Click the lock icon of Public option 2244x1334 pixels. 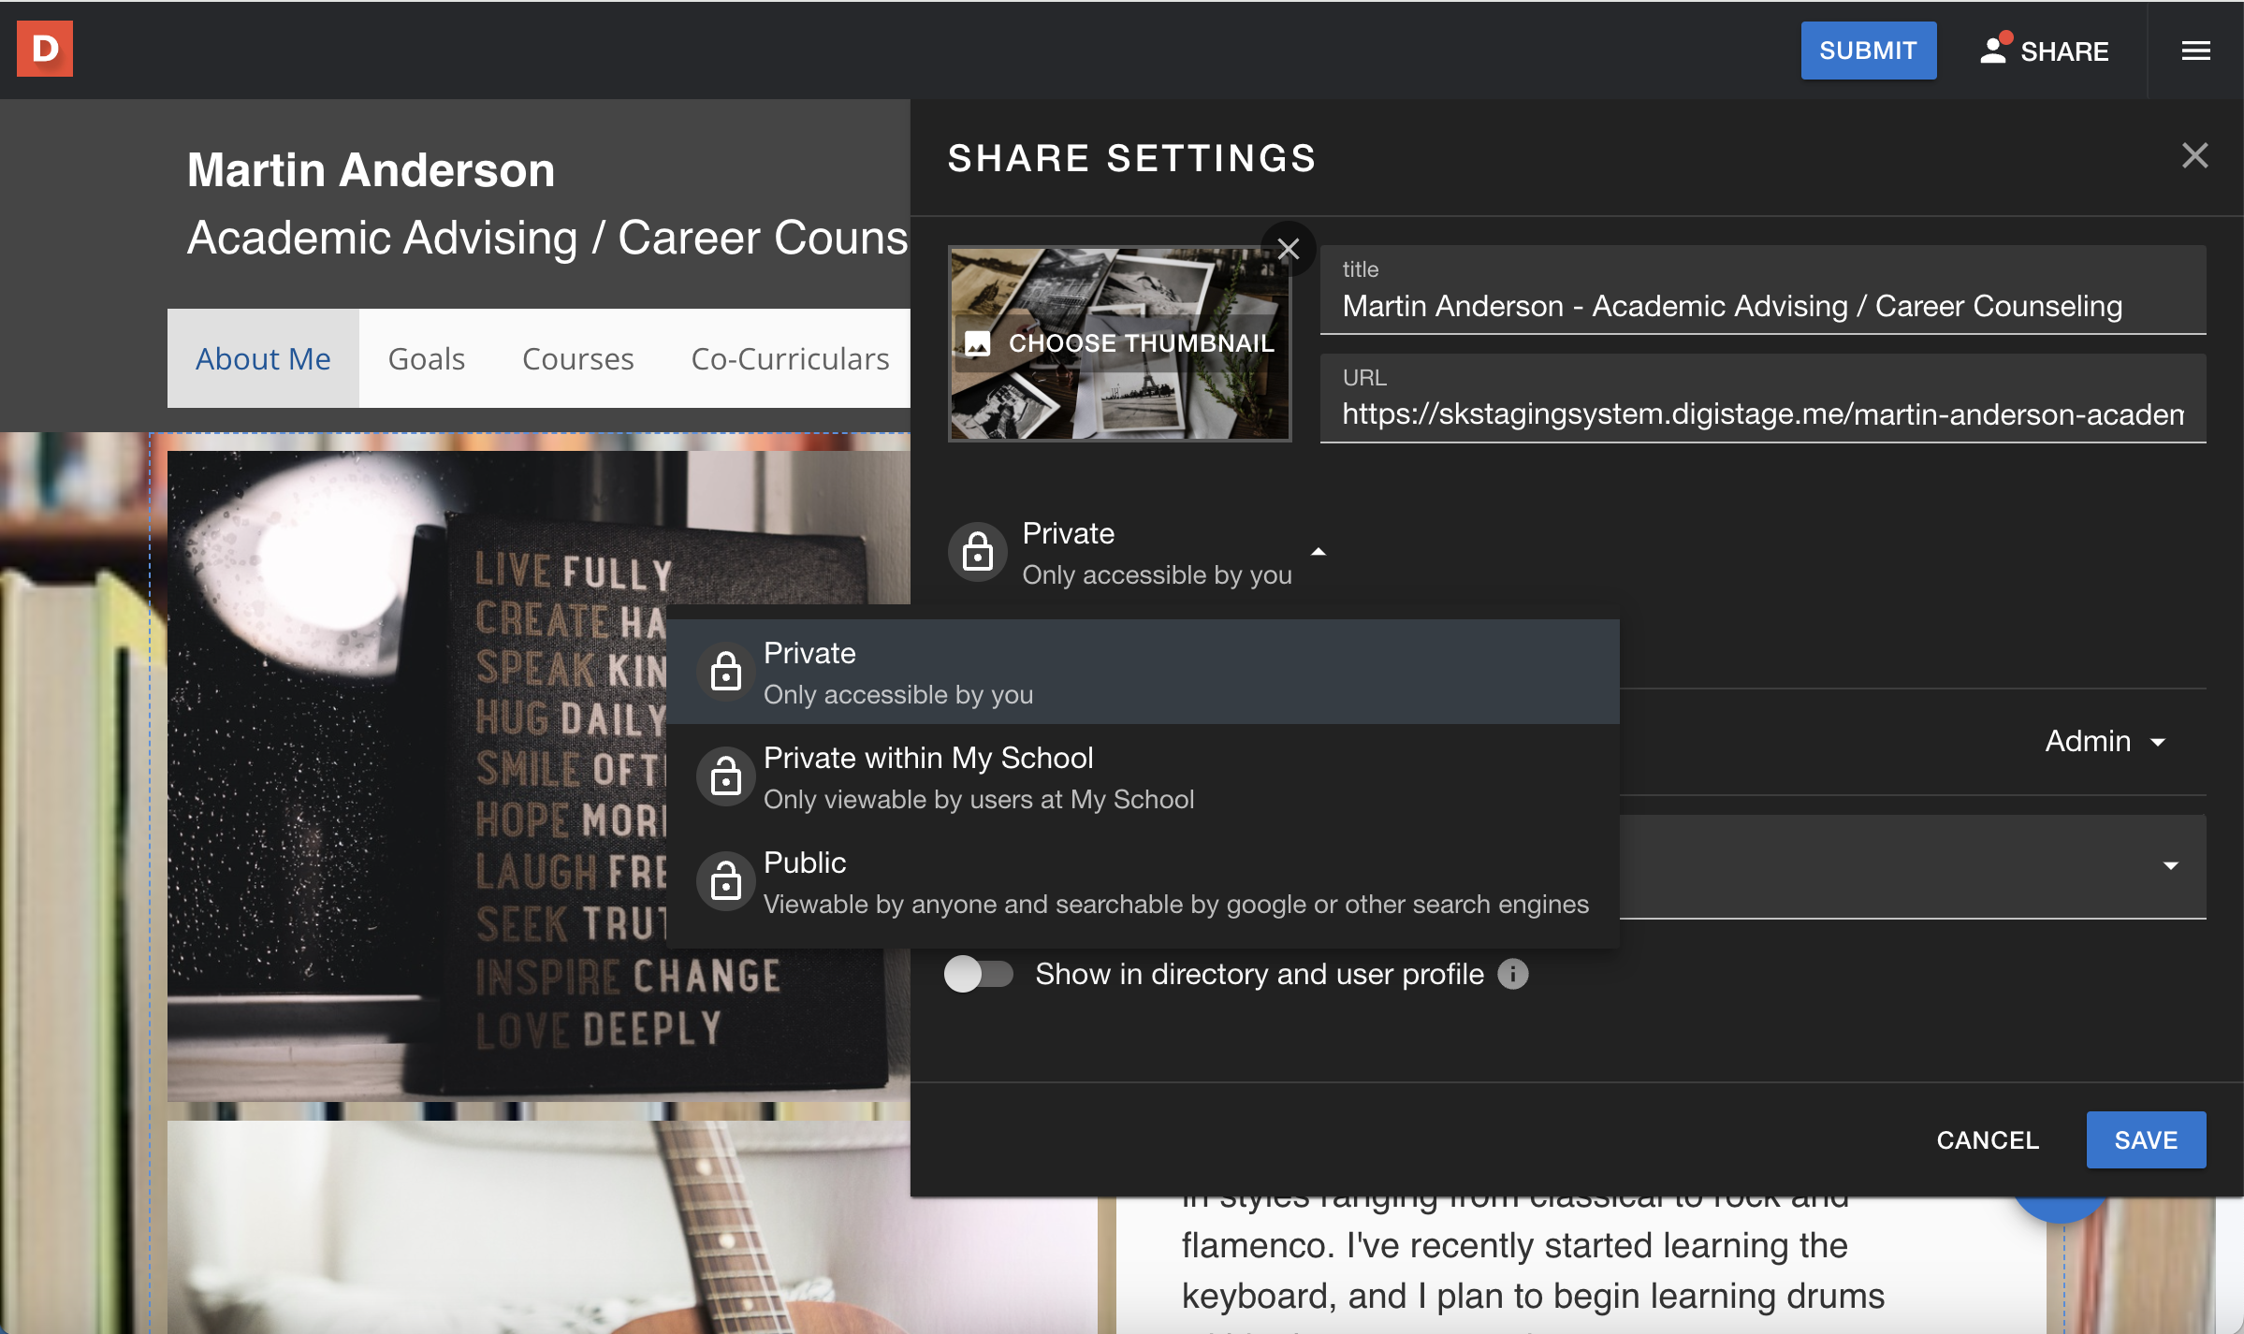(x=725, y=880)
